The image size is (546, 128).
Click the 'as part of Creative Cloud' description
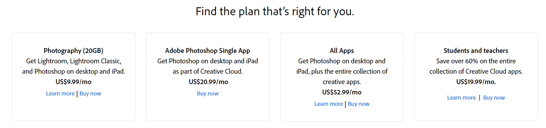click(x=208, y=71)
